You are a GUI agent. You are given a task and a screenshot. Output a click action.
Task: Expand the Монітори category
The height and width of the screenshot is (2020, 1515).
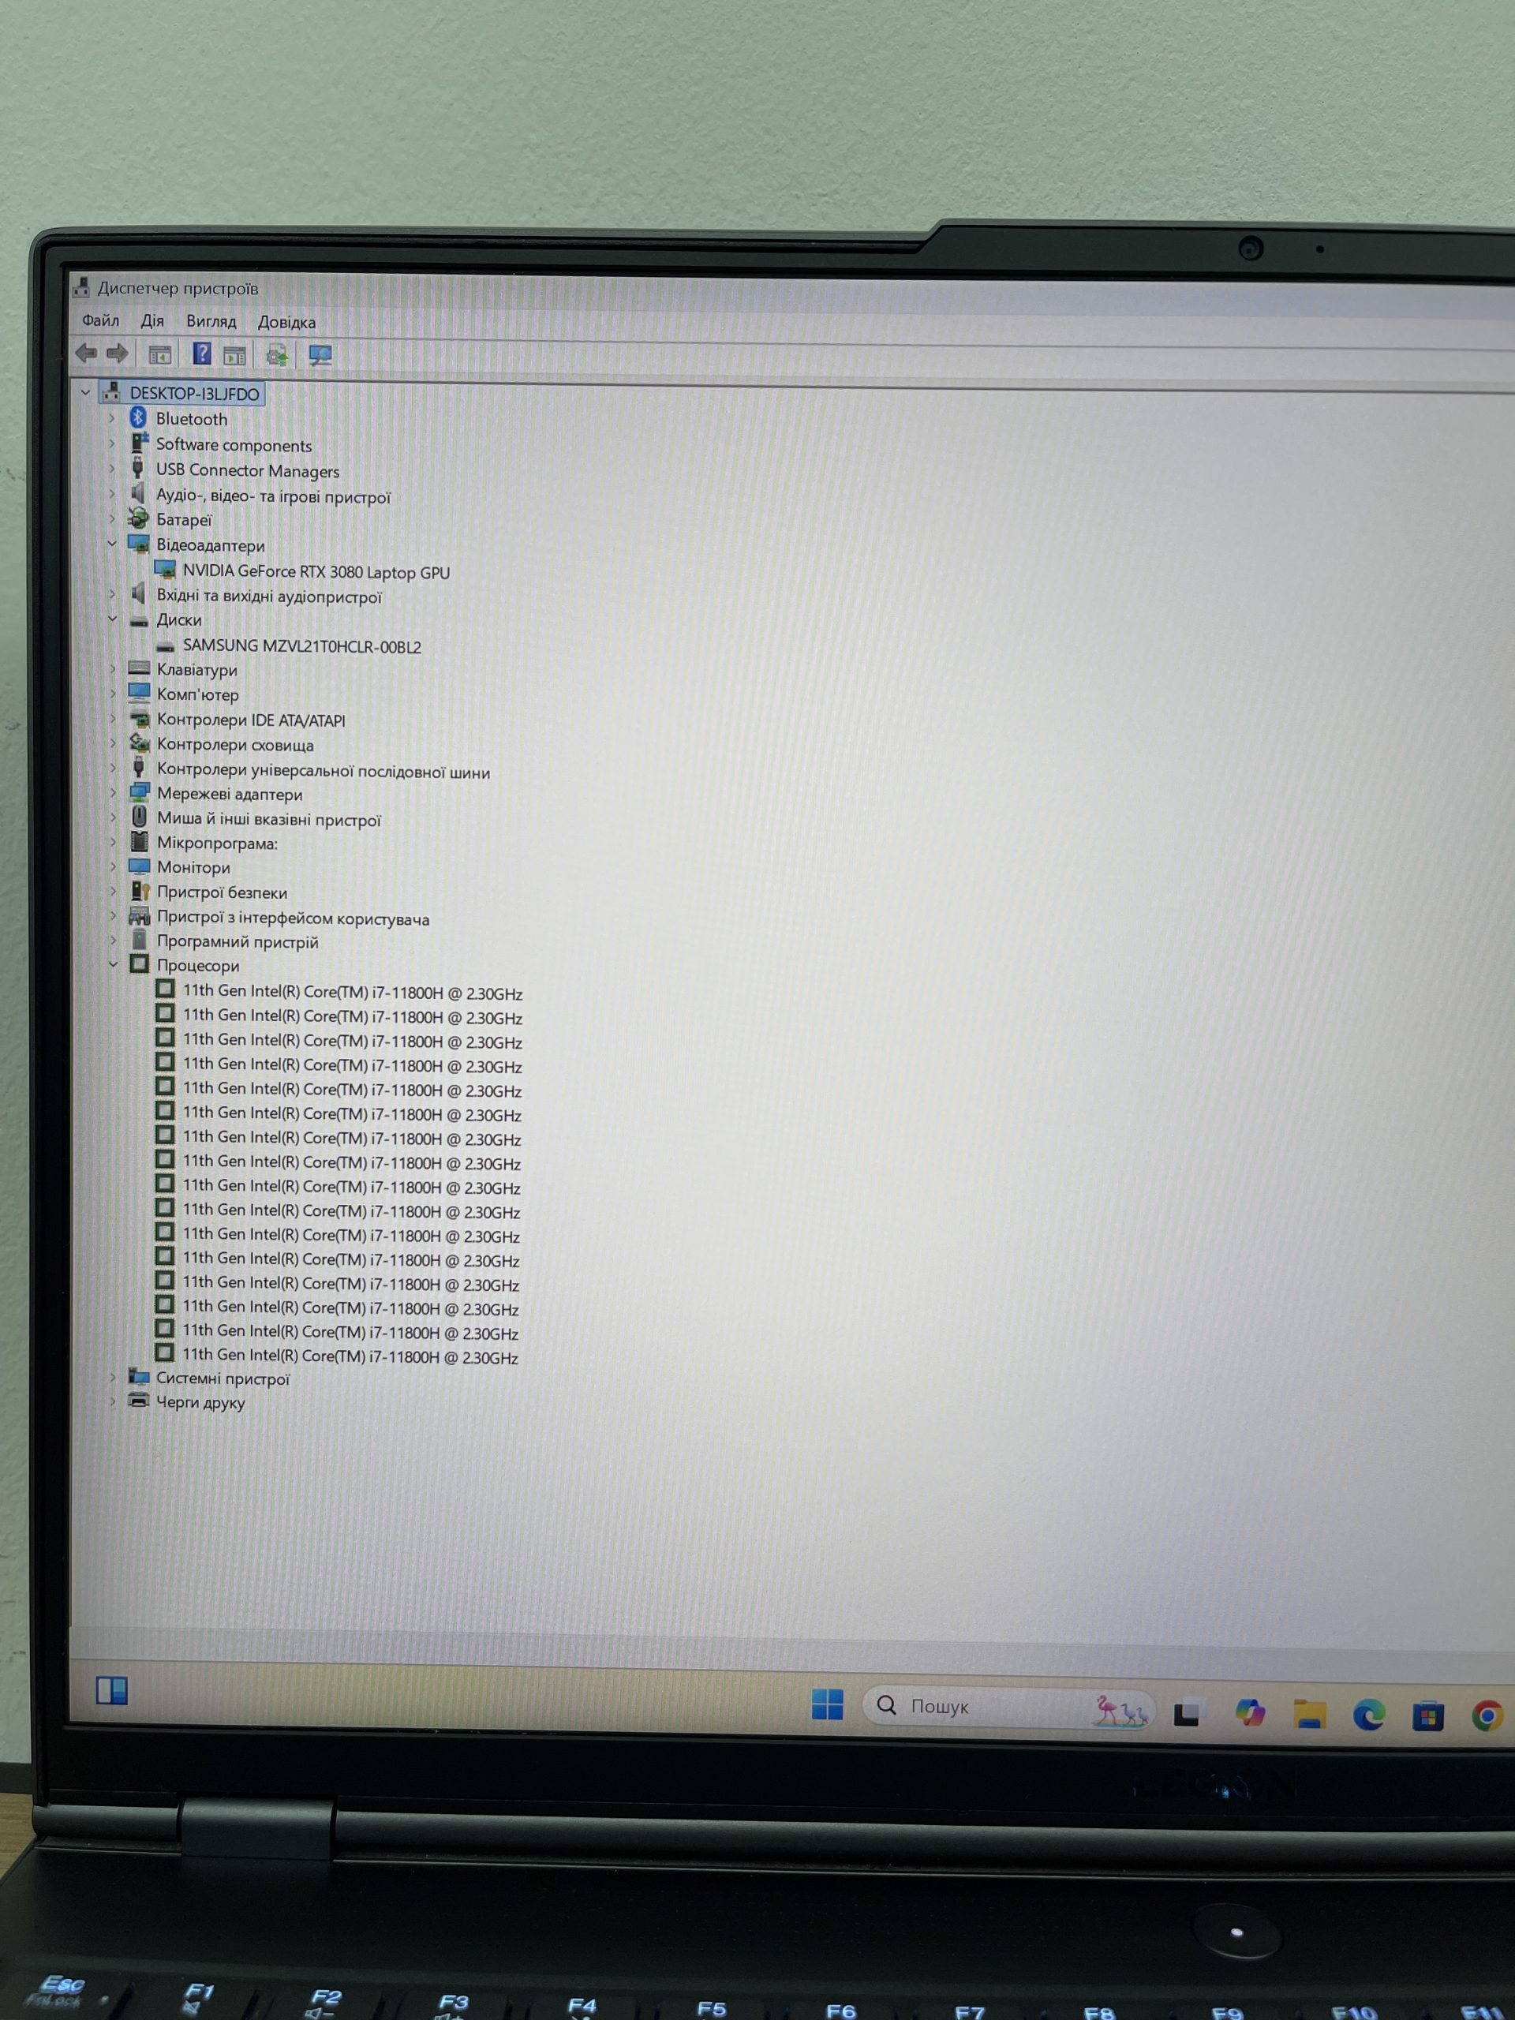(114, 866)
